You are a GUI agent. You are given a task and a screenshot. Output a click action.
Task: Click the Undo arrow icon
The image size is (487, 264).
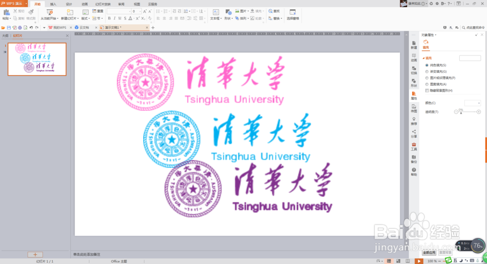pyautogui.click(x=31, y=28)
